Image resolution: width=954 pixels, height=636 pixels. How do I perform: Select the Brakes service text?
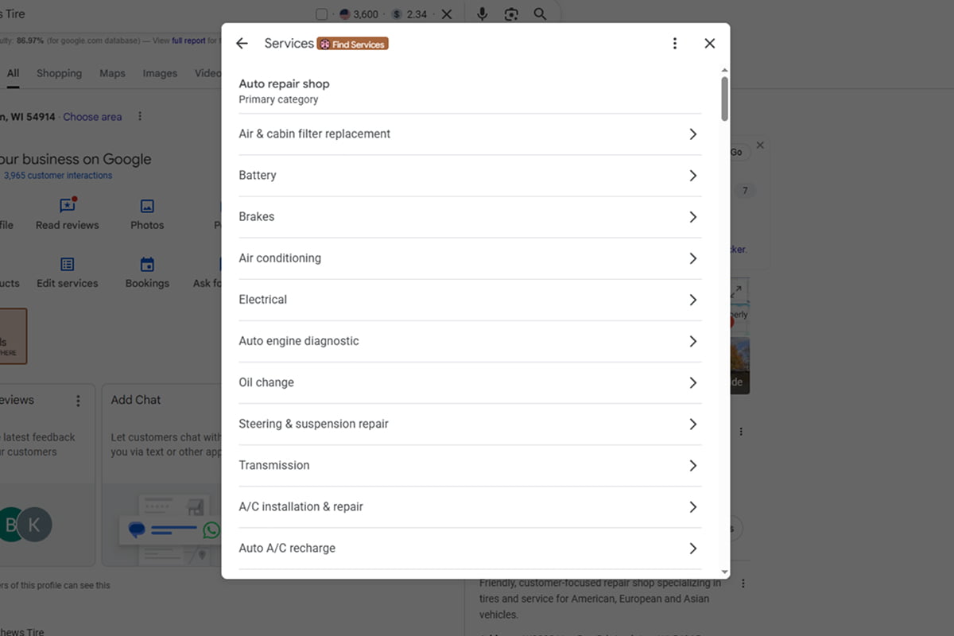click(x=256, y=216)
